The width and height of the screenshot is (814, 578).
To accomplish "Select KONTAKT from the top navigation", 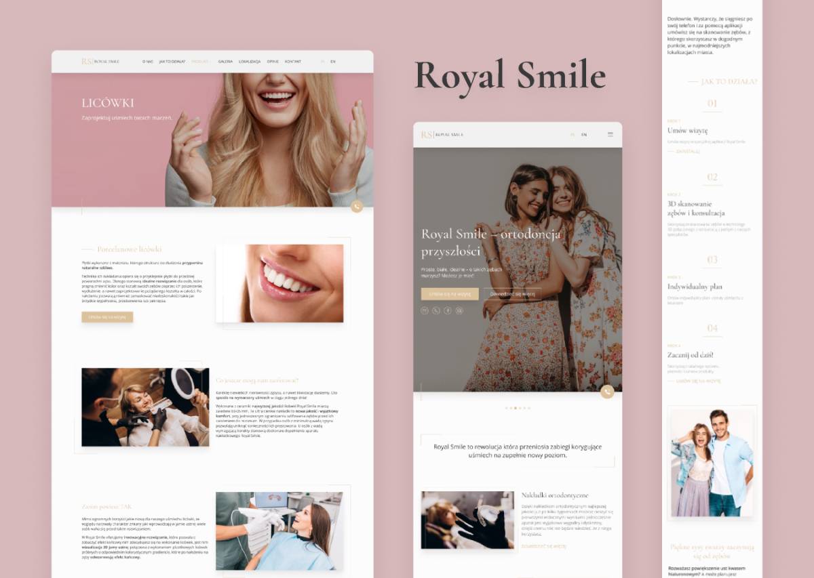I will pos(292,61).
